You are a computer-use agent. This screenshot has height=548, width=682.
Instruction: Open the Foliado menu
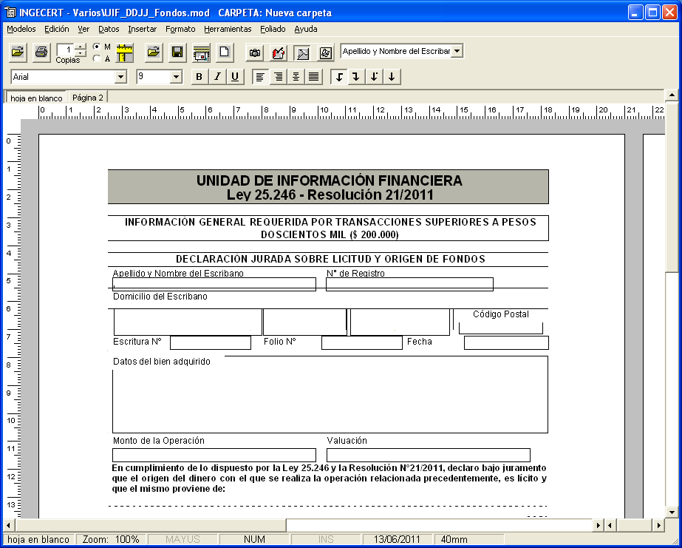click(x=273, y=29)
